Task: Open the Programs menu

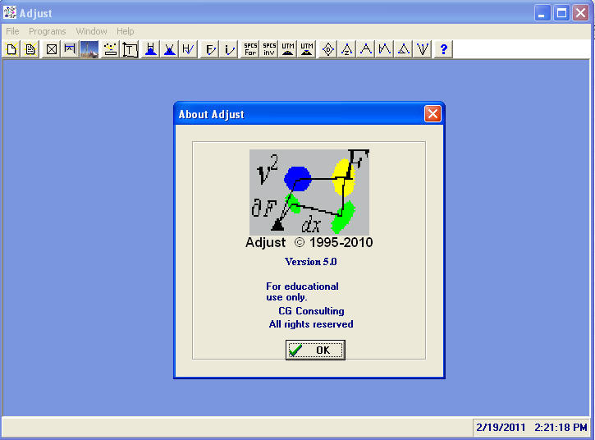Action: coord(48,31)
